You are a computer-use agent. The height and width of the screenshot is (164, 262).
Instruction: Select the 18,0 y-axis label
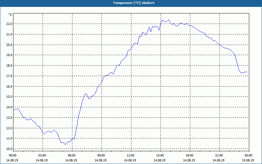pos(9,66)
